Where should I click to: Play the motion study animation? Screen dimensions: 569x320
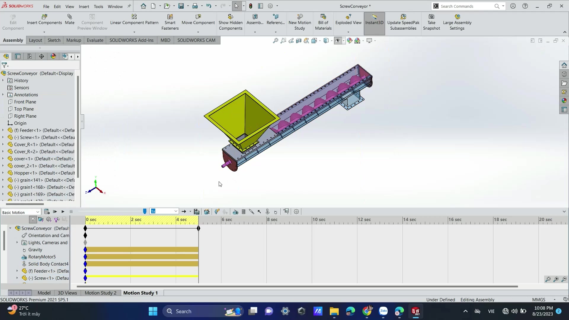[63, 212]
